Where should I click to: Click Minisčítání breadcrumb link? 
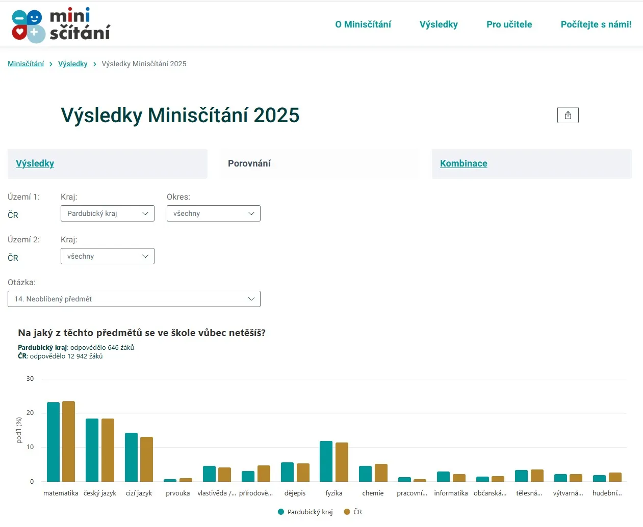tap(25, 64)
